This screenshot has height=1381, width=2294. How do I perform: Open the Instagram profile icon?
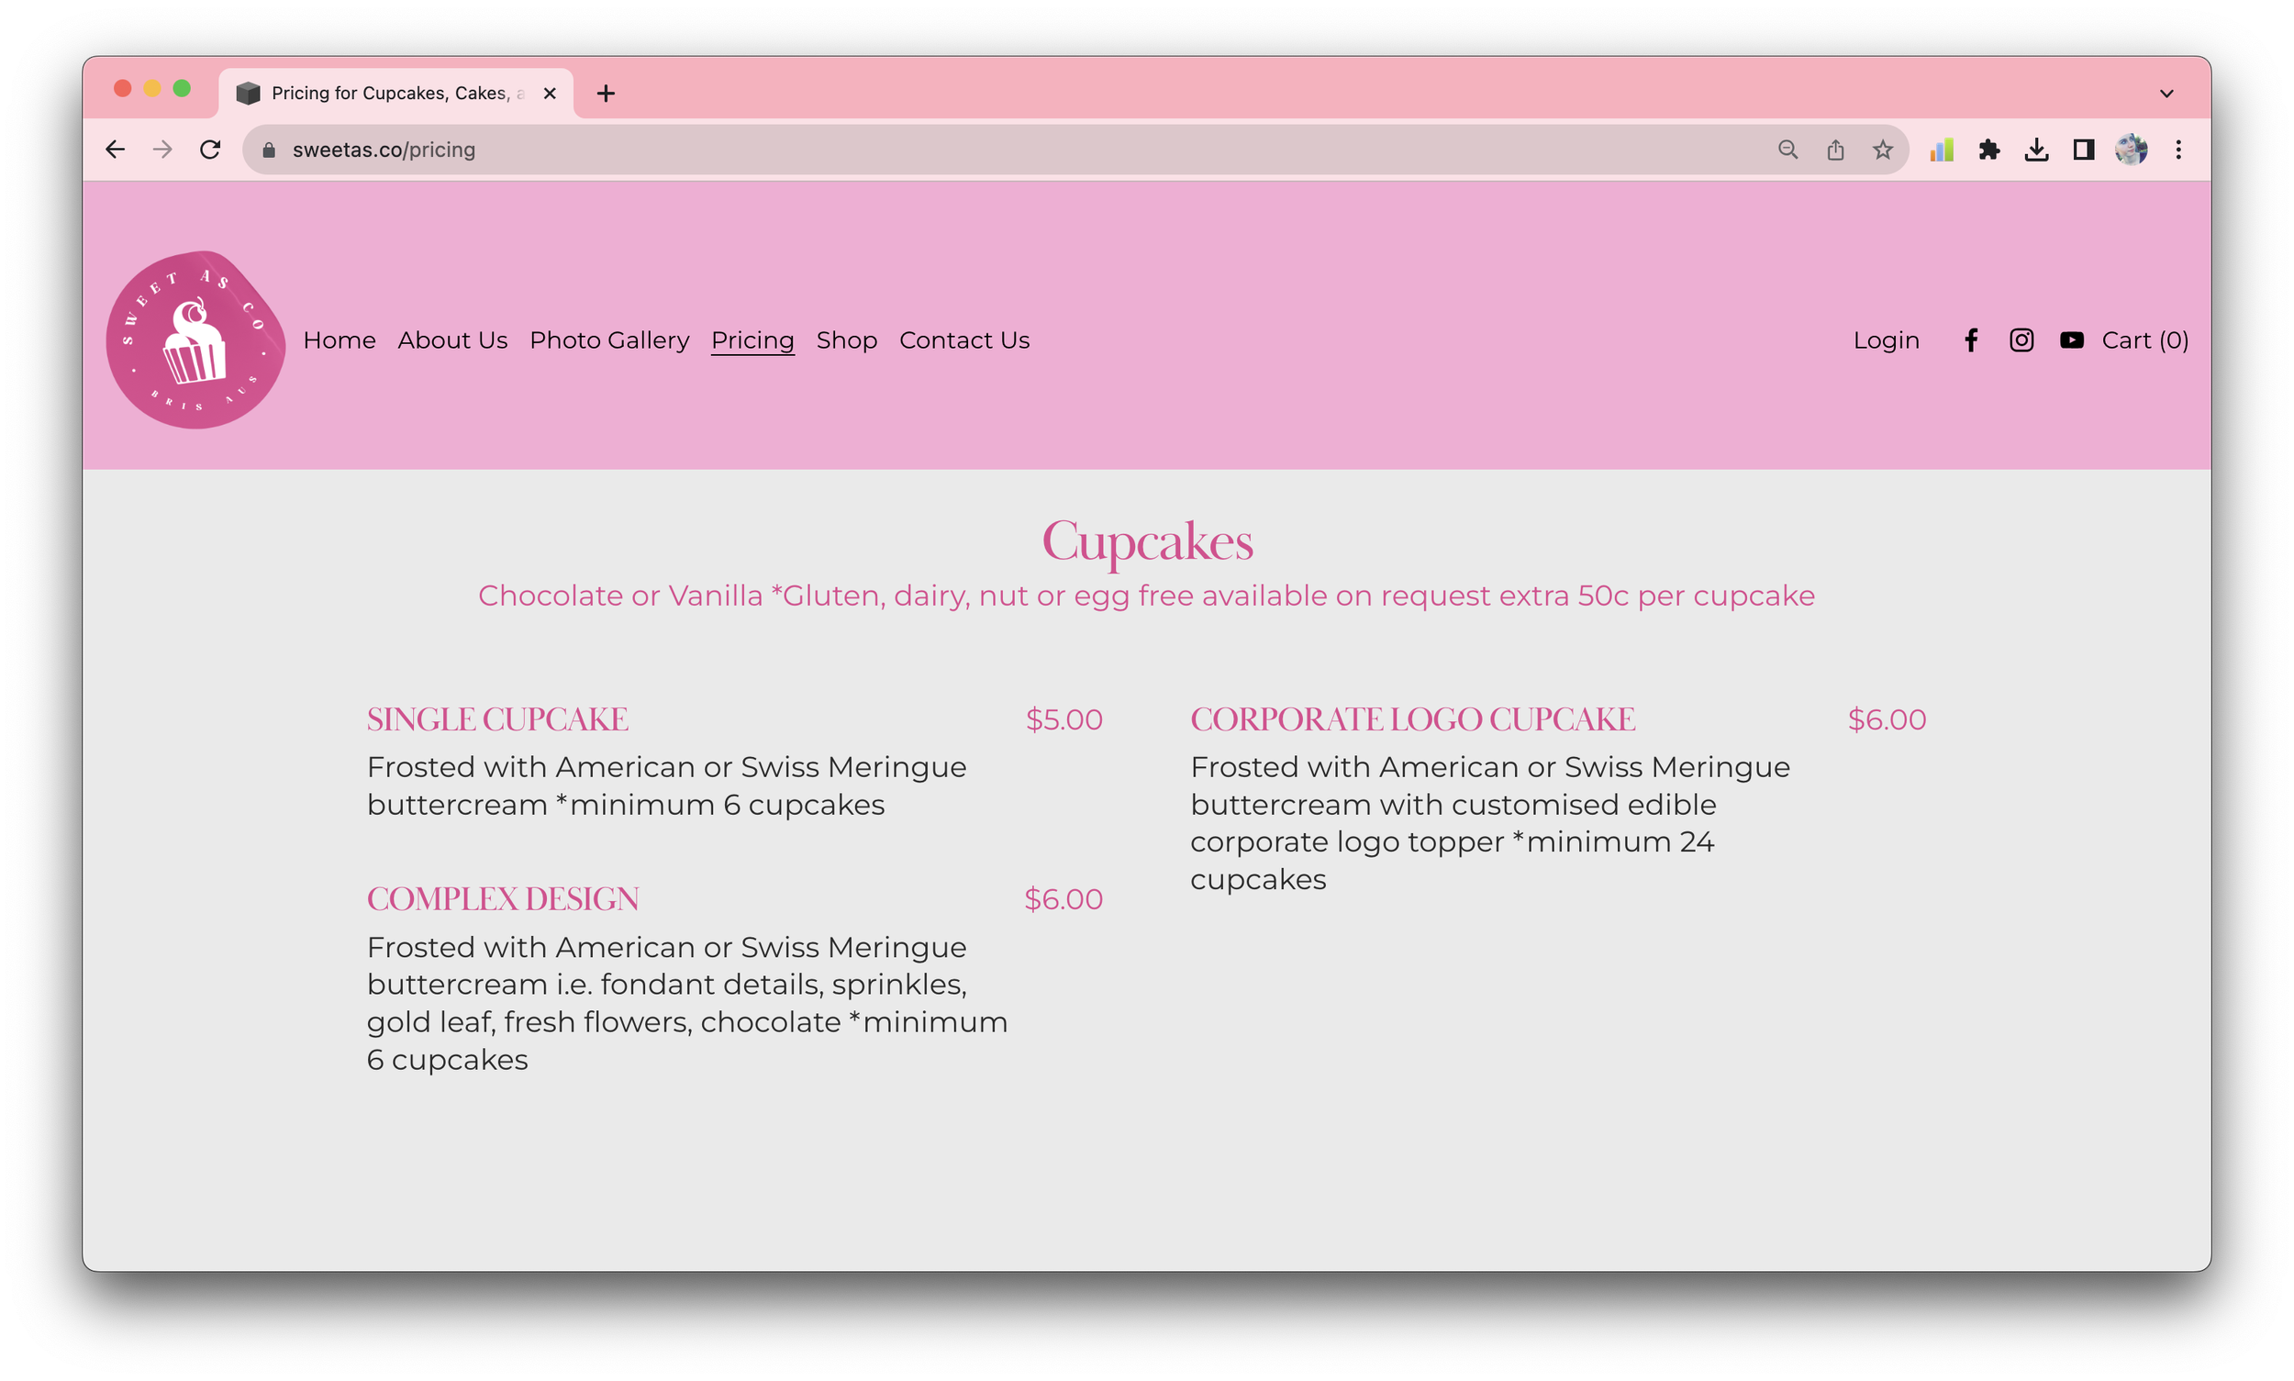[2021, 340]
